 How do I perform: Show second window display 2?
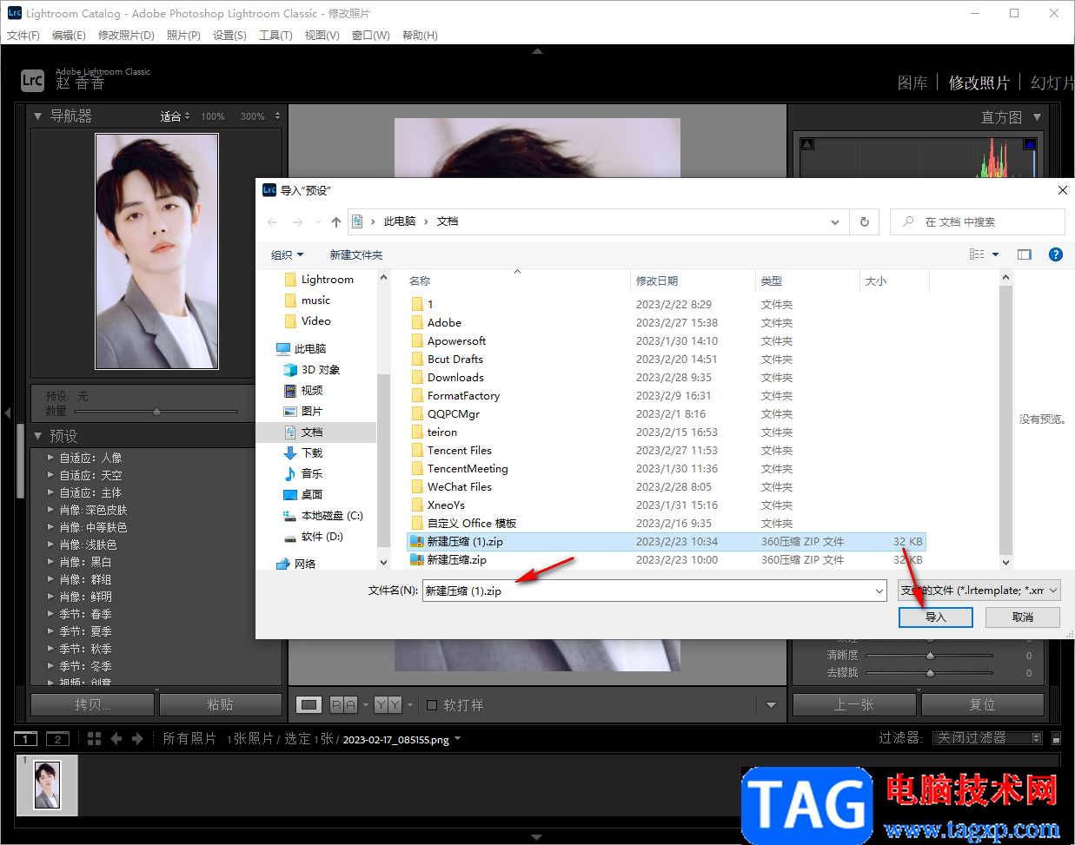pyautogui.click(x=57, y=738)
